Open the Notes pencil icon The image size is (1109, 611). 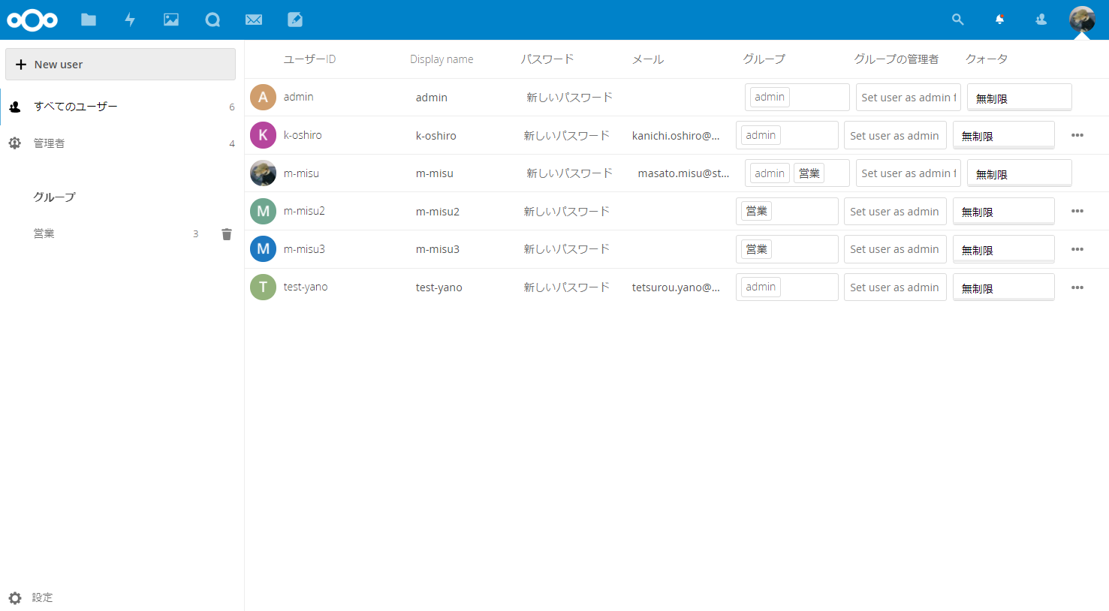click(295, 20)
